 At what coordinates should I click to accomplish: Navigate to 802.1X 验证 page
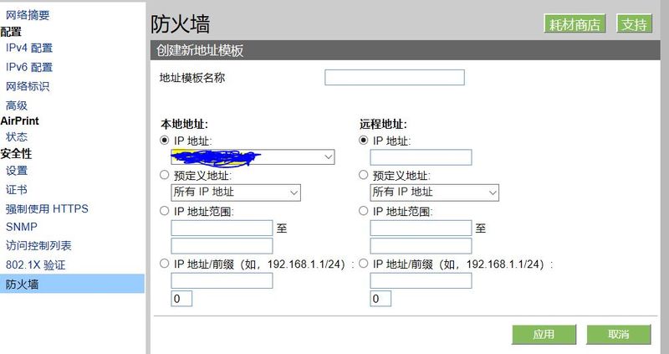[x=35, y=264]
